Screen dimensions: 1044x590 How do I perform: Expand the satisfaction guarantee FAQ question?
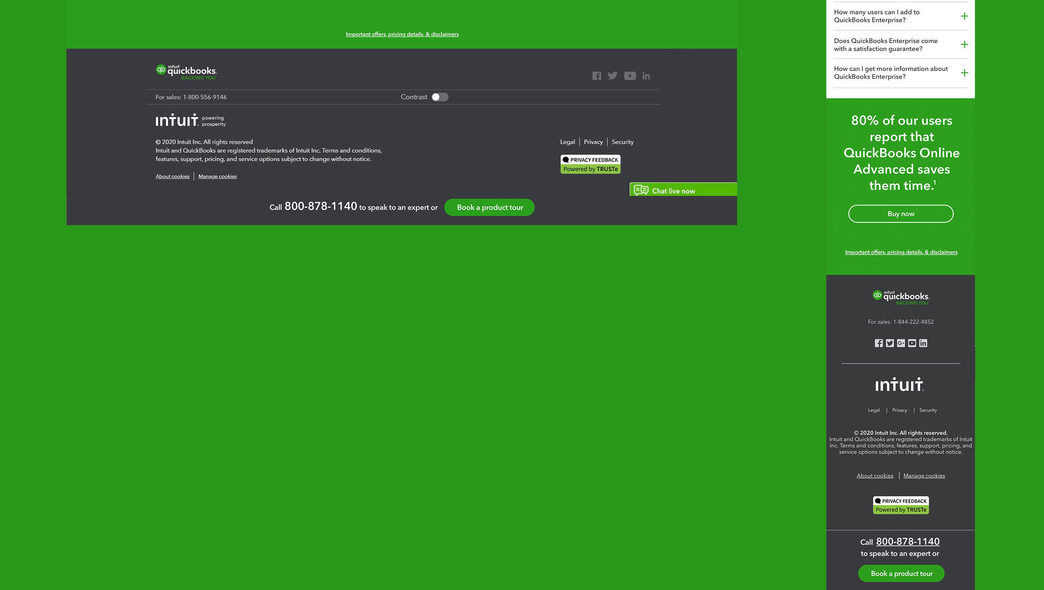coord(964,45)
